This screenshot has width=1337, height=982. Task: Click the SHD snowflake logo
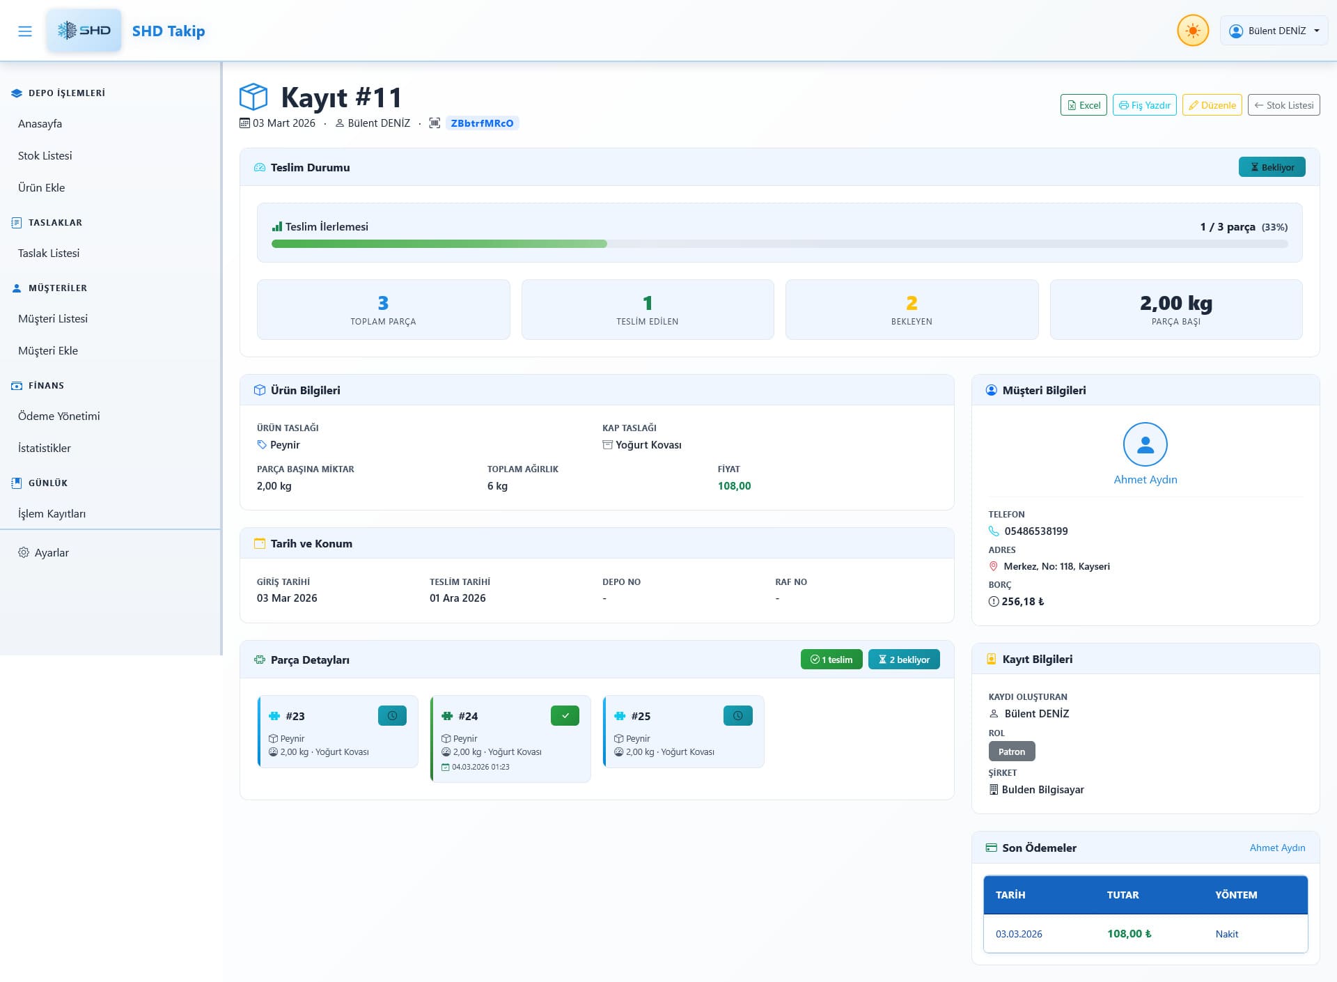click(x=84, y=31)
